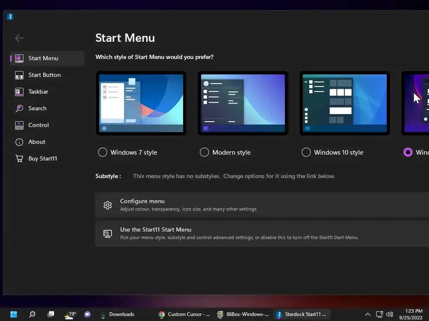
Task: Open the network tray icon
Action: pyautogui.click(x=379, y=314)
